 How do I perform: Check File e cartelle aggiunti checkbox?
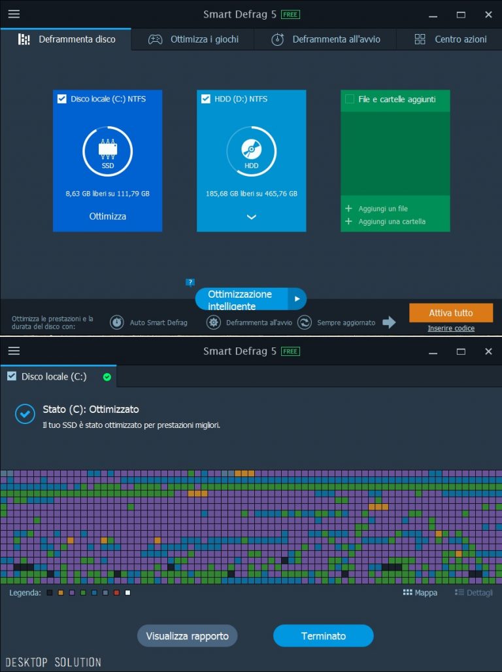[350, 99]
